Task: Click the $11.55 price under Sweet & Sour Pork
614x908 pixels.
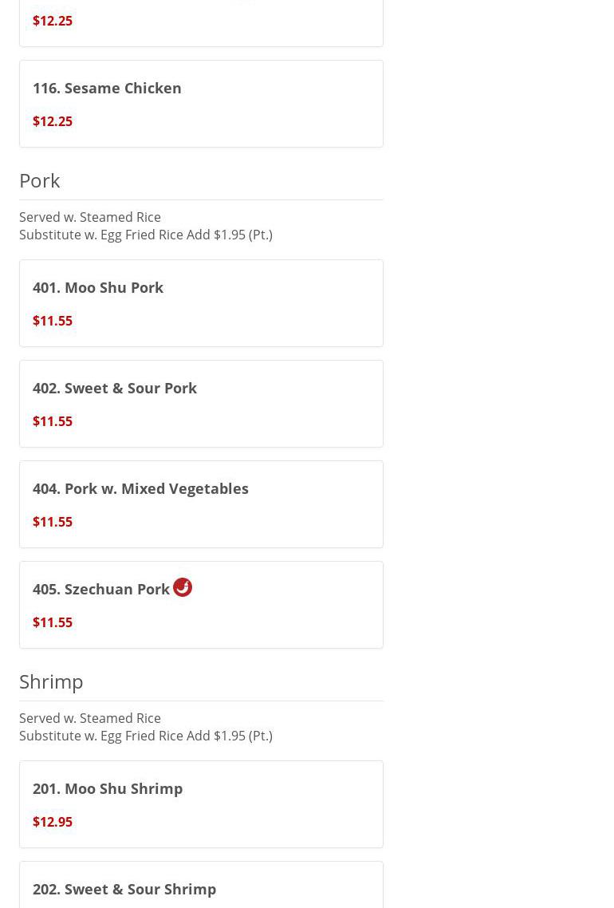Action: 53,421
